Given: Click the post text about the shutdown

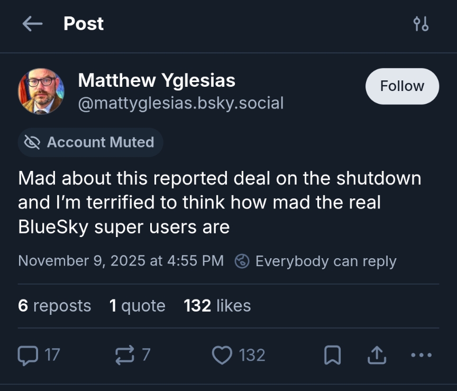Looking at the screenshot, I should tap(220, 203).
